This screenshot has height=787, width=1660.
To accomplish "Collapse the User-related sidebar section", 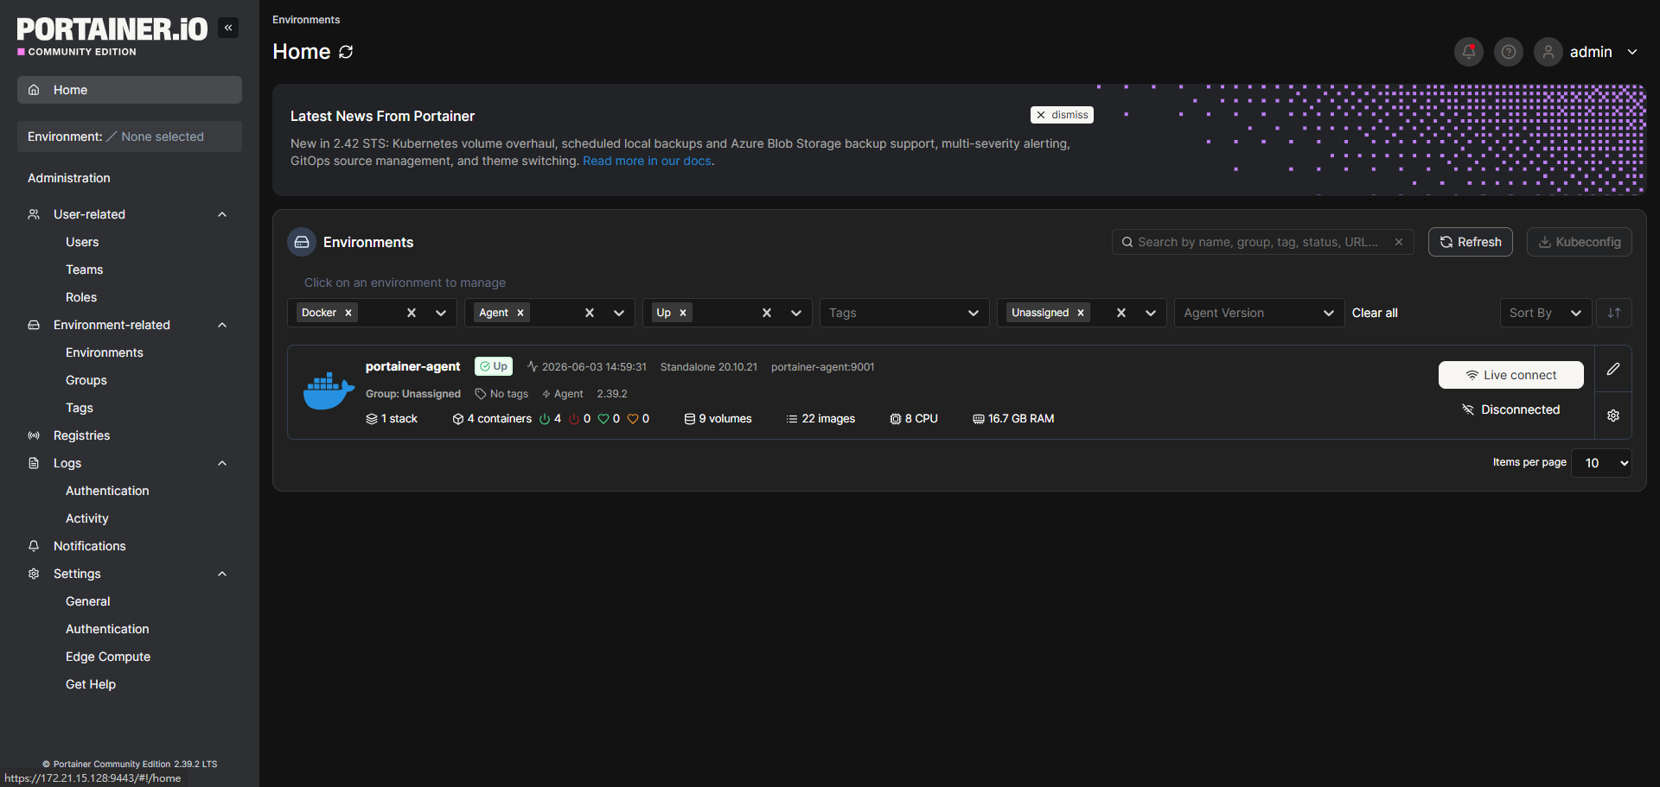I will pos(222,214).
